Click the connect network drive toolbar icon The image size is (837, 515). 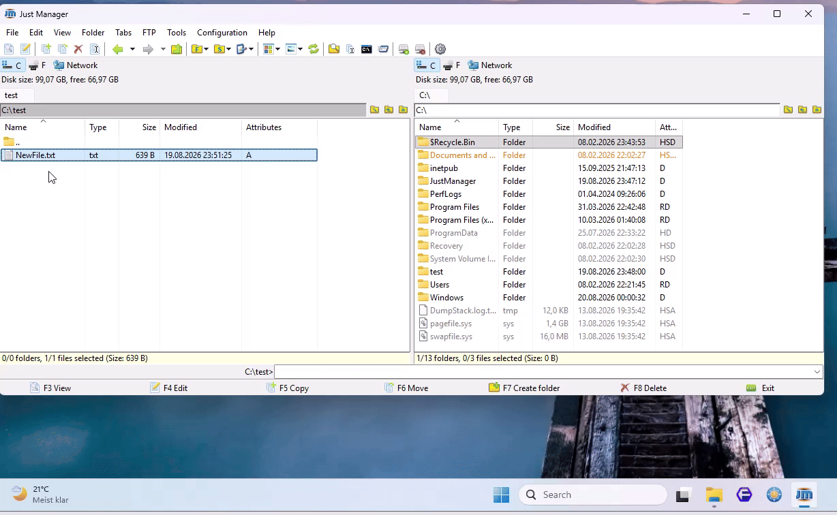click(404, 49)
